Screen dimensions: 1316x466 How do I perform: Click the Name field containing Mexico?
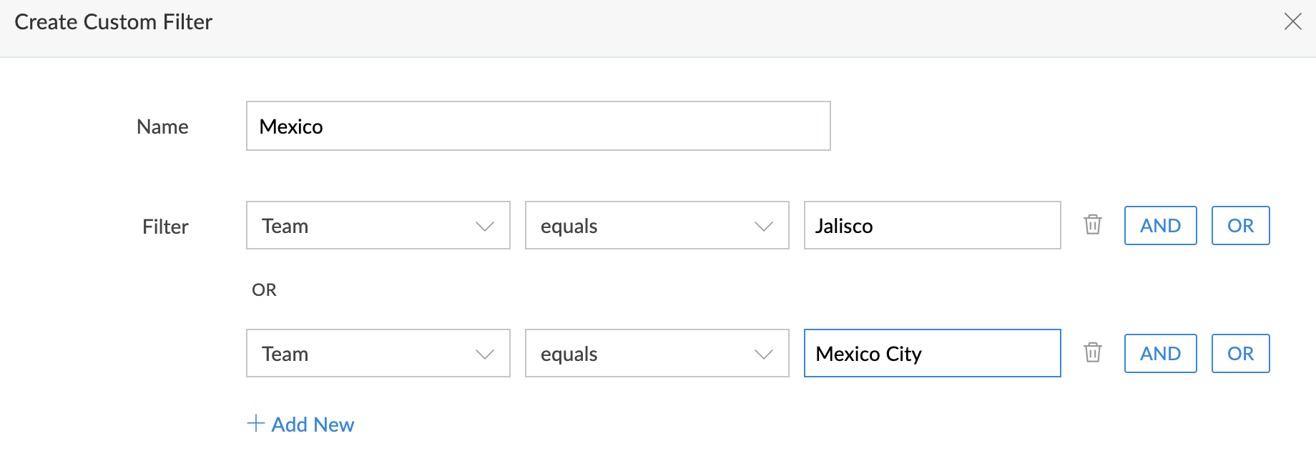(x=538, y=126)
